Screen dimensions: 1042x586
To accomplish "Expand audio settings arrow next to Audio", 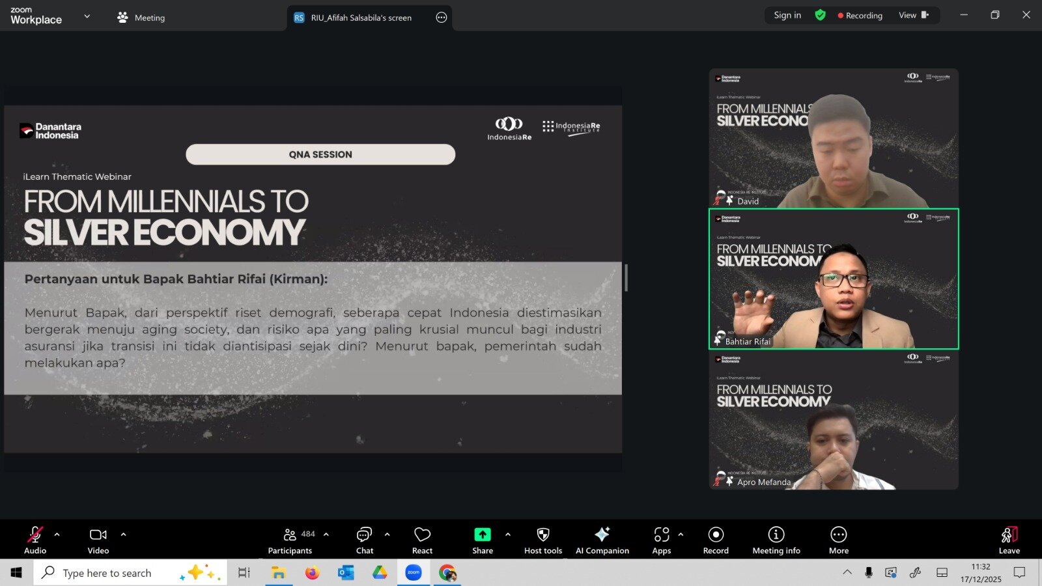I will click(57, 535).
